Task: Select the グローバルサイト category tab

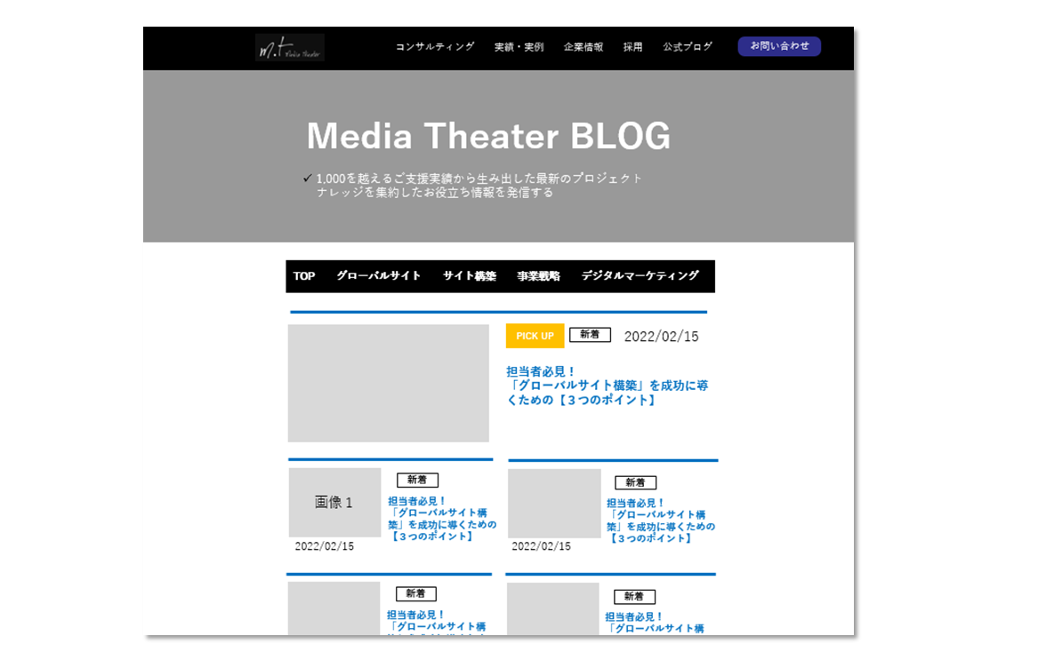Action: point(379,275)
